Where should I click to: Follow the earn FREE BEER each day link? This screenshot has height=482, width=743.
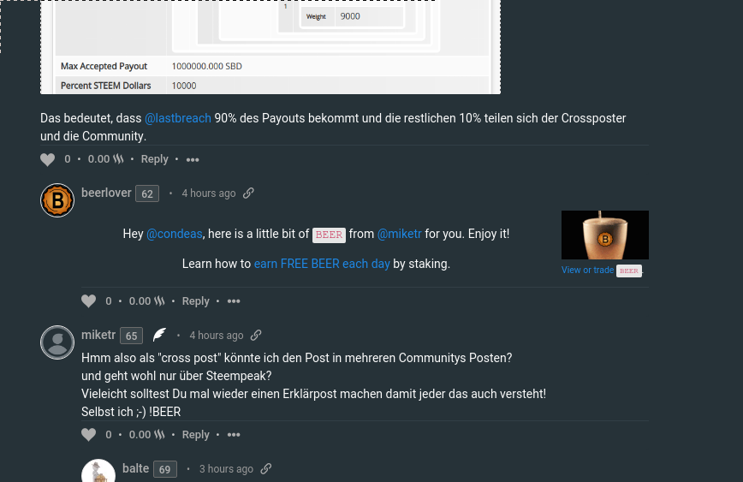(322, 264)
